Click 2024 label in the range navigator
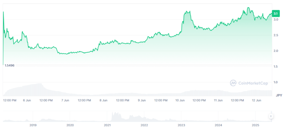 [x=218, y=125]
